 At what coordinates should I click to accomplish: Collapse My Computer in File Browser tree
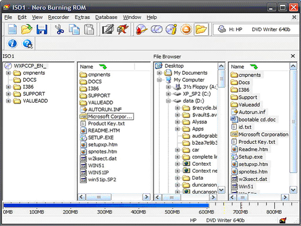tap(159, 80)
